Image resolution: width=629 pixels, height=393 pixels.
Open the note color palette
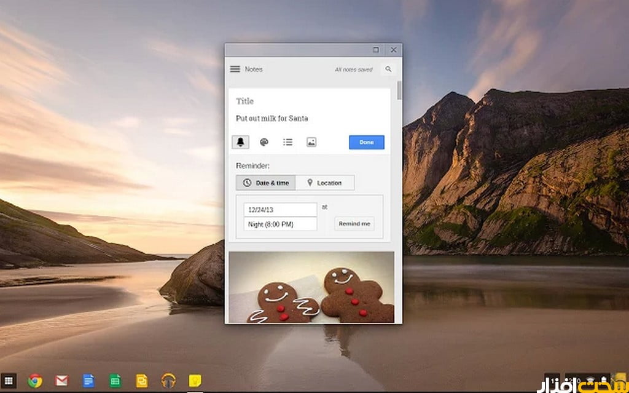click(264, 142)
